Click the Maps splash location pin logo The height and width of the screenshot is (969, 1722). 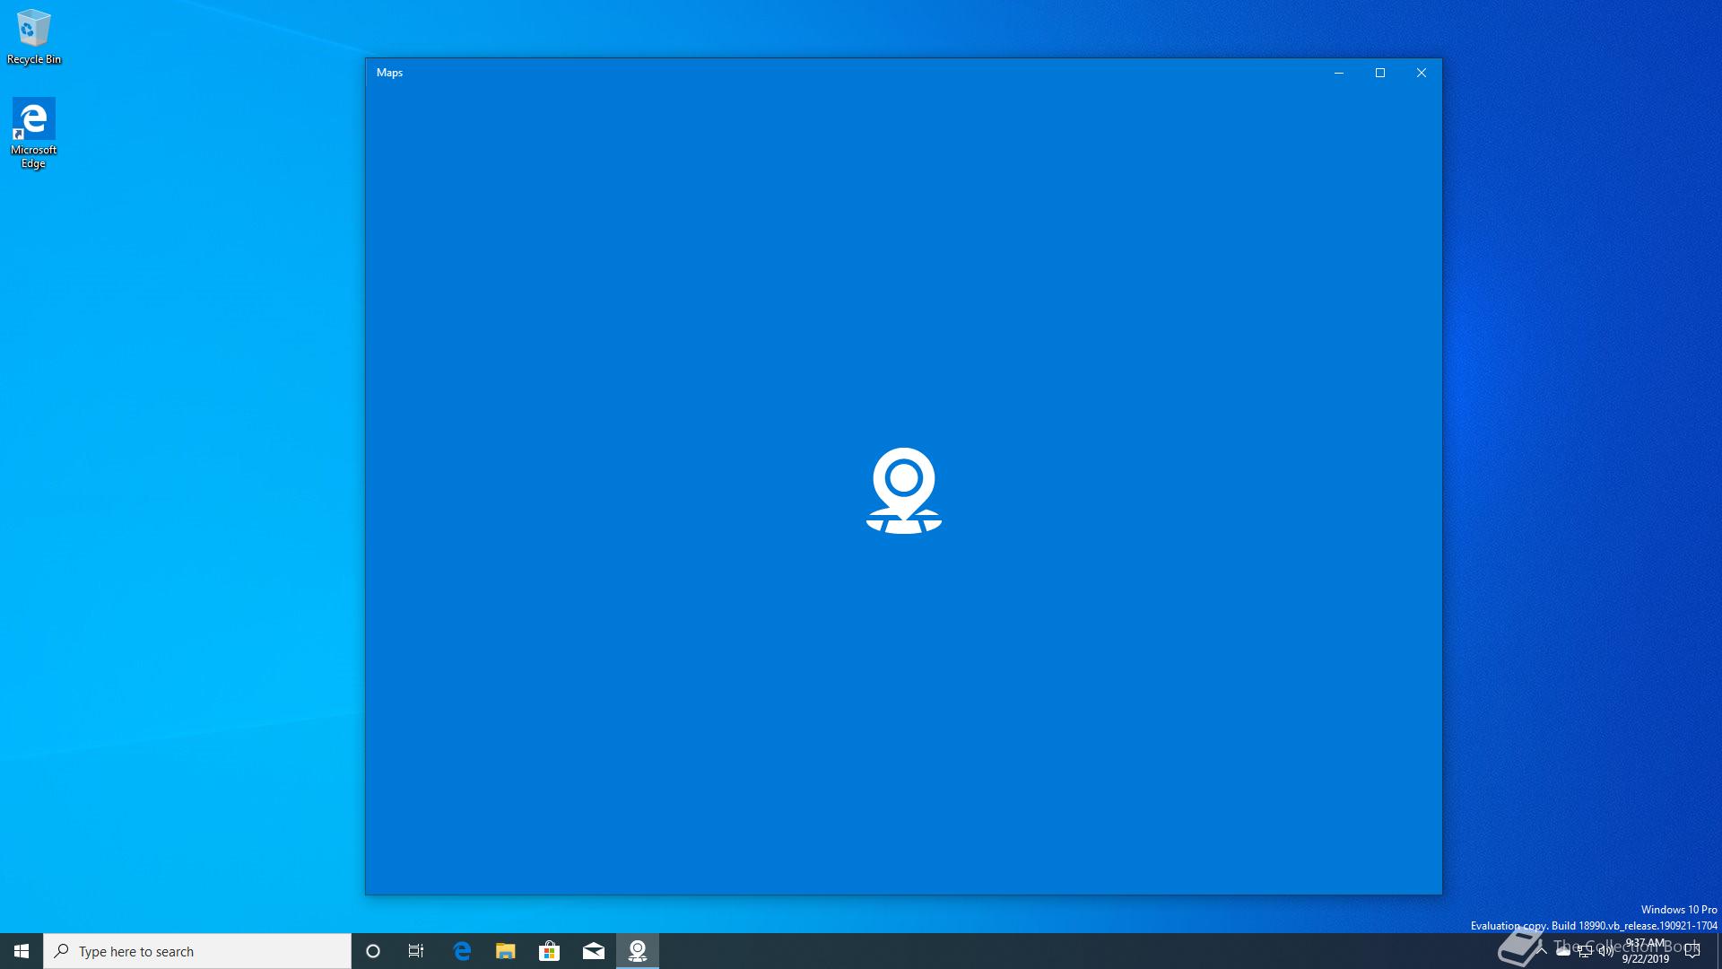click(903, 490)
